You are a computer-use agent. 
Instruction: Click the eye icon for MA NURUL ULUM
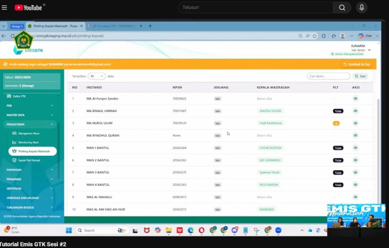pyautogui.click(x=356, y=123)
